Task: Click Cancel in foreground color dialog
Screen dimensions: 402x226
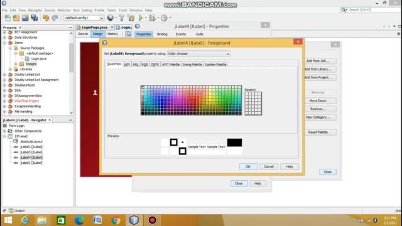Action: pyautogui.click(x=269, y=166)
